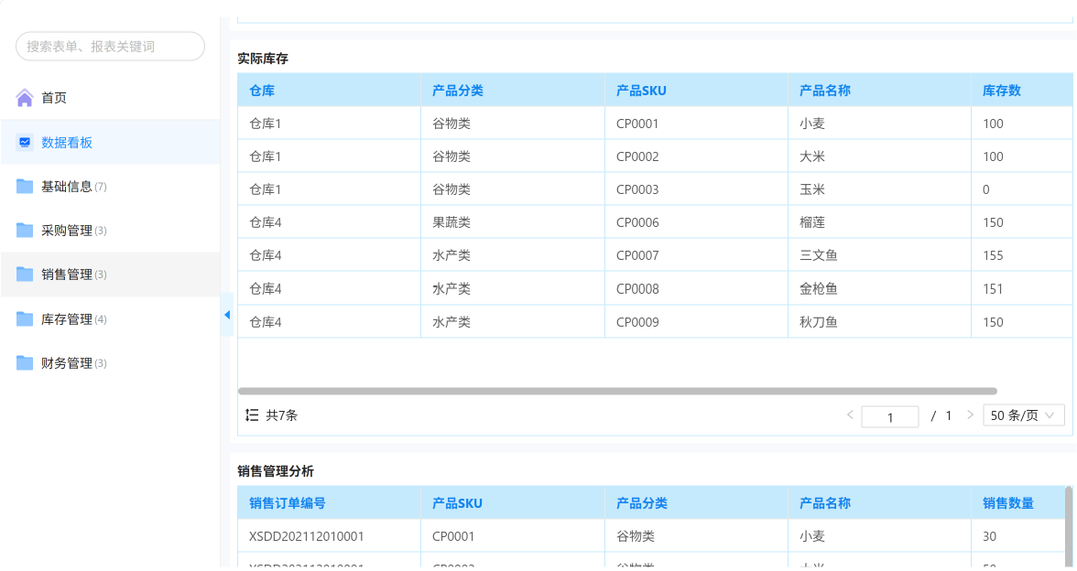Select the CP0006 cell
Screen dimensions: 1077x571
[696, 222]
